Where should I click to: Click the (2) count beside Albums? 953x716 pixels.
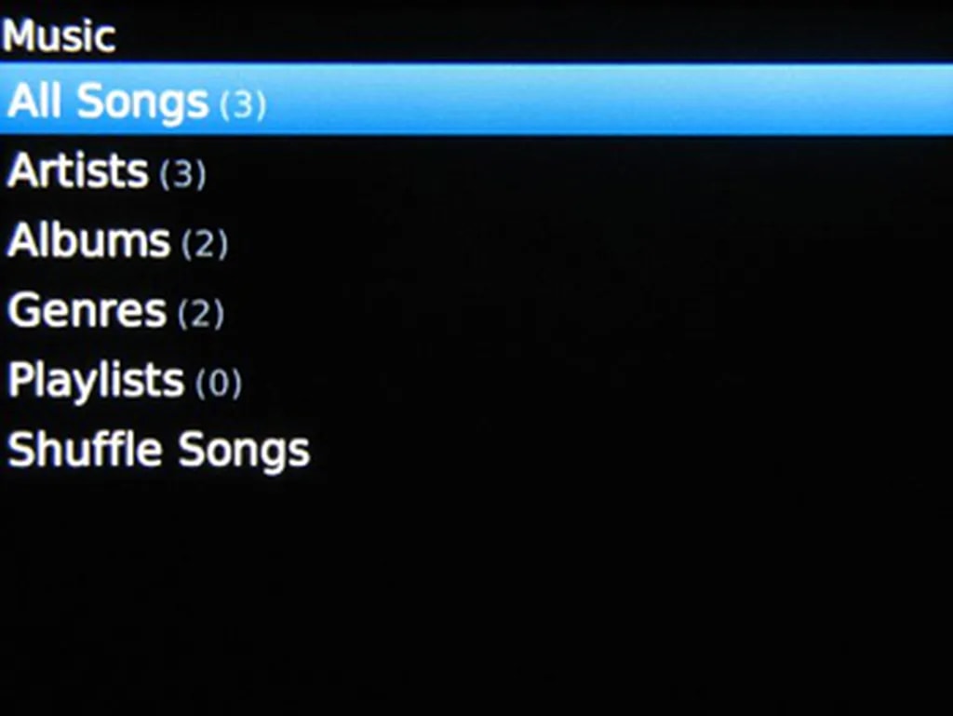(x=205, y=244)
